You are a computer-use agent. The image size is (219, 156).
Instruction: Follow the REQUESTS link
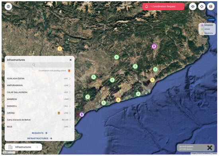[x=39, y=133]
